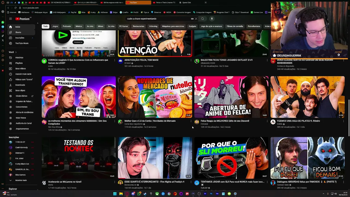Open the Ikka Games subscription channel

point(21,175)
